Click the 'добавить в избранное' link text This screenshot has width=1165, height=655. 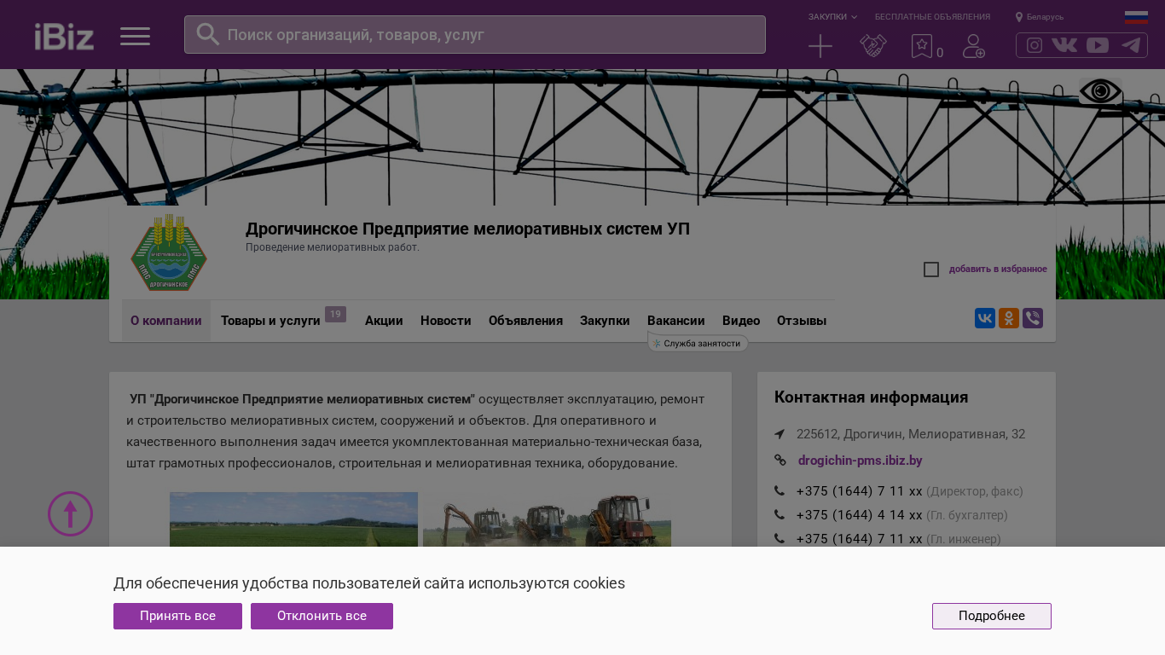(998, 270)
